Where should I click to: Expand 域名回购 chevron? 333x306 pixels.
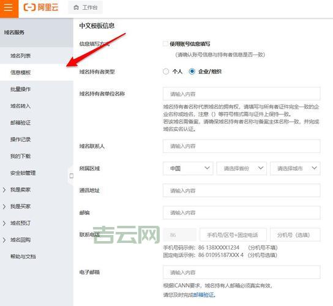pyautogui.click(x=4, y=240)
